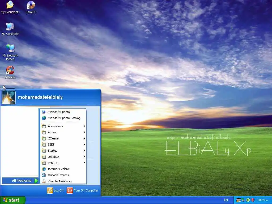Expand Accessories submenu arrow
The height and width of the screenshot is (204, 272).
point(84,126)
